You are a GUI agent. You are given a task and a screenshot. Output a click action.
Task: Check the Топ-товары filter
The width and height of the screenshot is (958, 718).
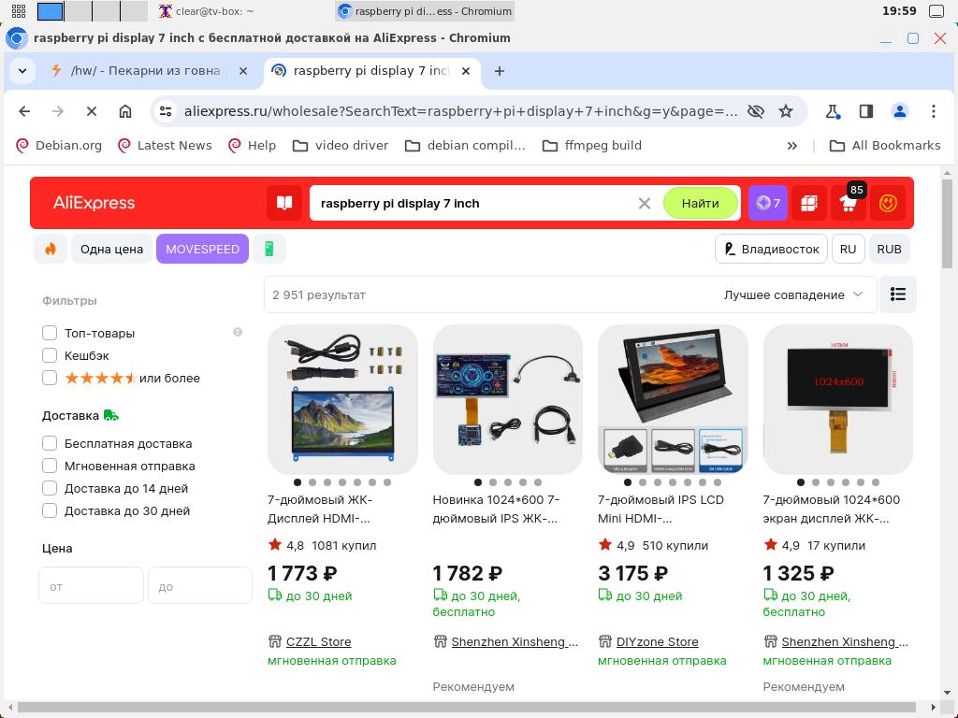50,333
